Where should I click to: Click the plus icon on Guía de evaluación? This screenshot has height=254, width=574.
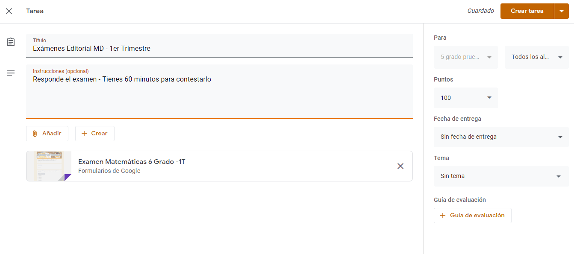(443, 216)
